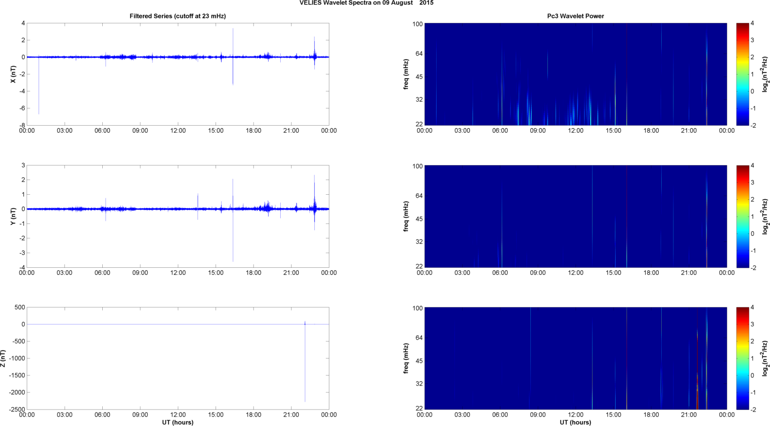
Task: Click 'freq (mHz)' label of the bottom spectrogram
Action: [x=406, y=358]
